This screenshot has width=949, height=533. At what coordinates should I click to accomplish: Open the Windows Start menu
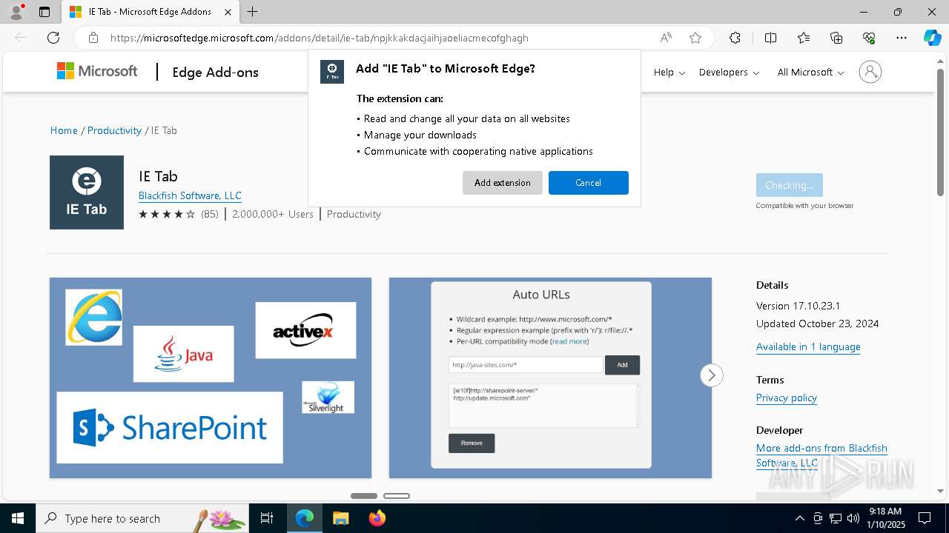pyautogui.click(x=18, y=518)
